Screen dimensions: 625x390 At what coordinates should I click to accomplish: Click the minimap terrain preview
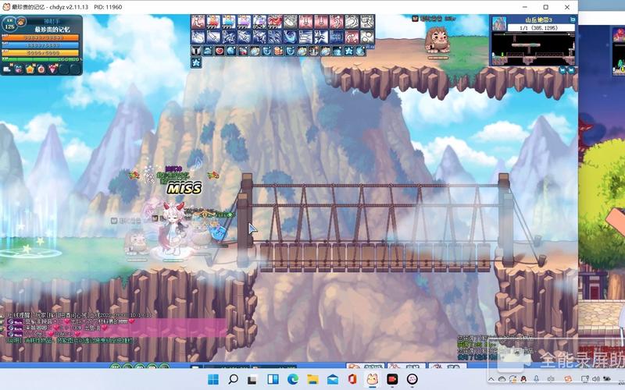[534, 48]
